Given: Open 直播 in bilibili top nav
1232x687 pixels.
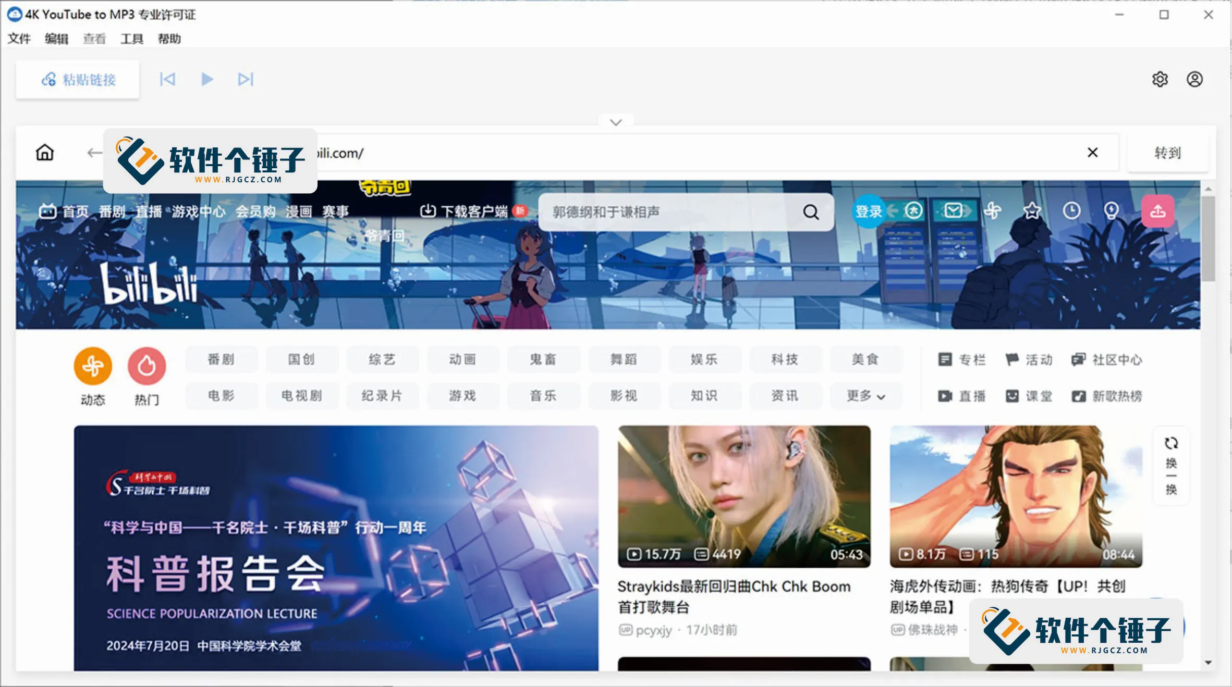Looking at the screenshot, I should tap(149, 211).
